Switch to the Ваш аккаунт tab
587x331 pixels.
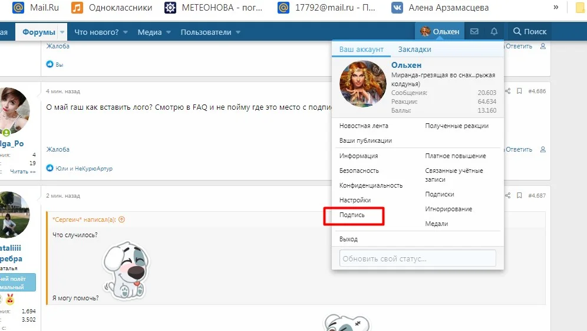361,49
